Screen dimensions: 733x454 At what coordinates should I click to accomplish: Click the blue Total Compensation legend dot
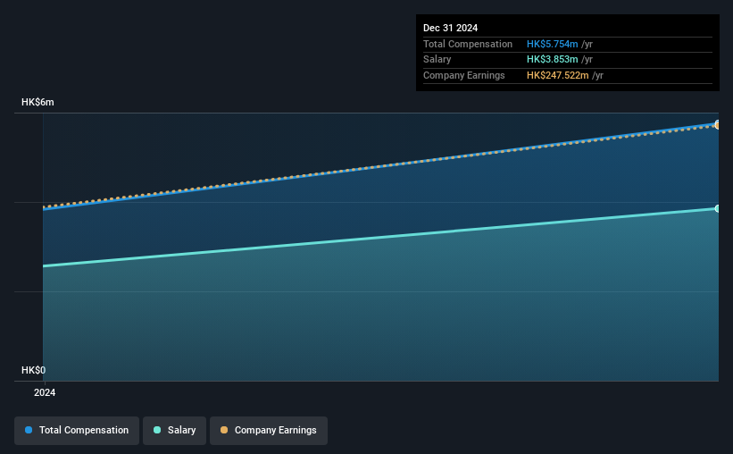[29, 430]
